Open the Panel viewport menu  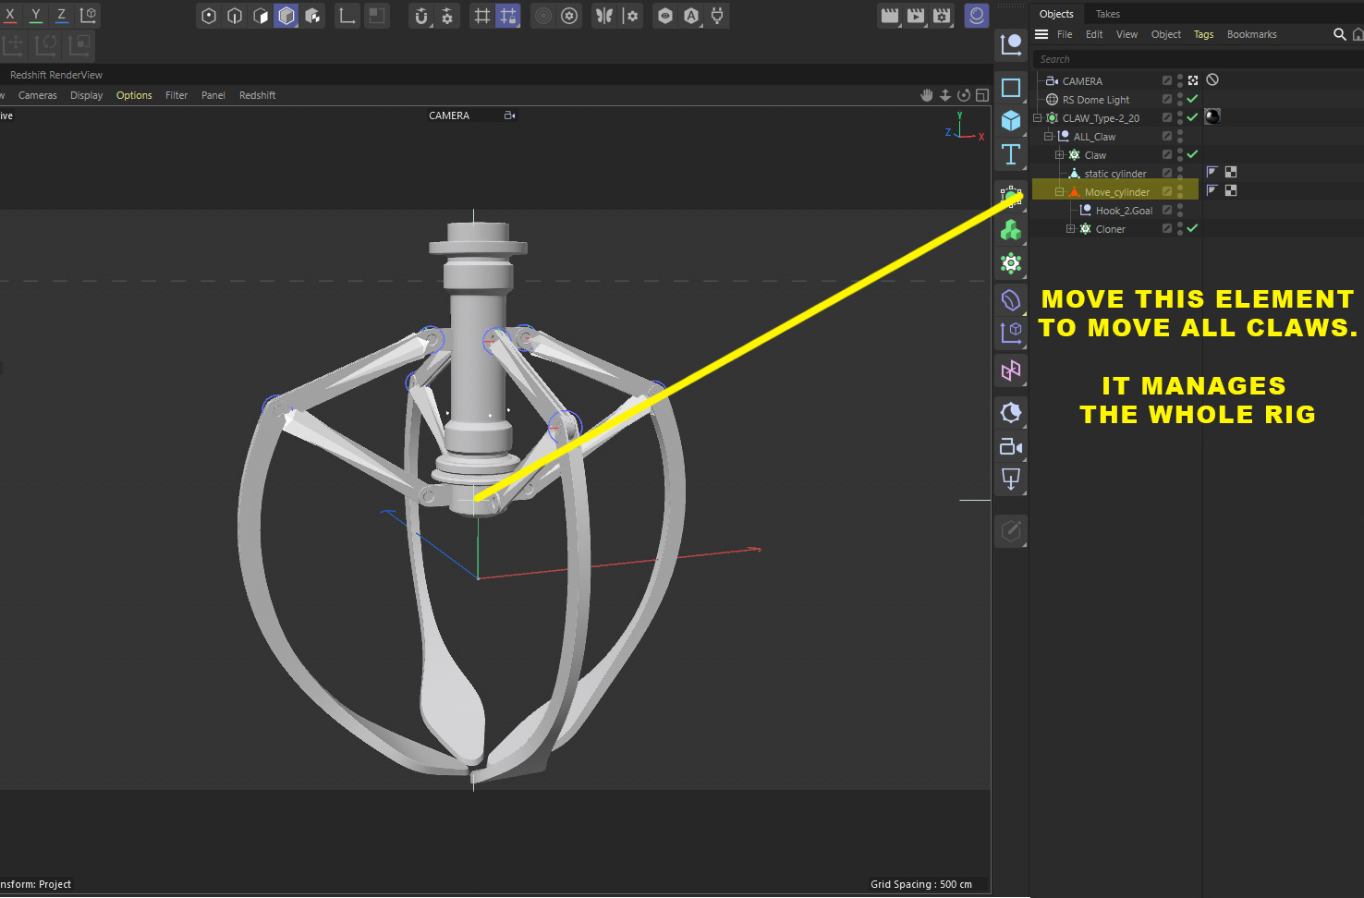coord(213,95)
